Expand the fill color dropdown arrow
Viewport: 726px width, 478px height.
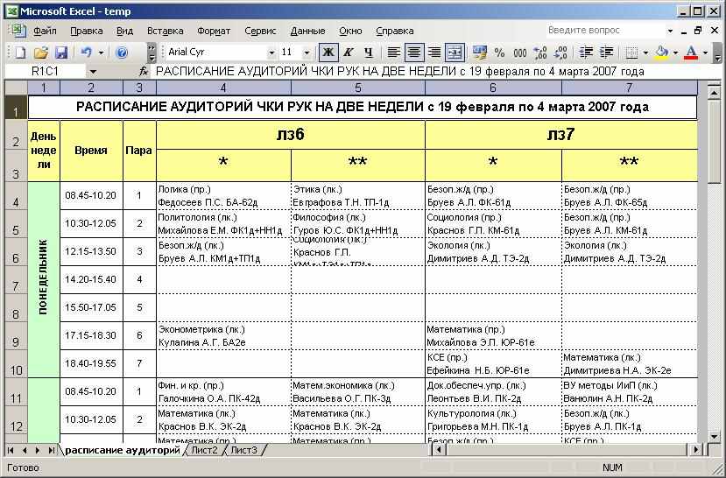(x=675, y=53)
